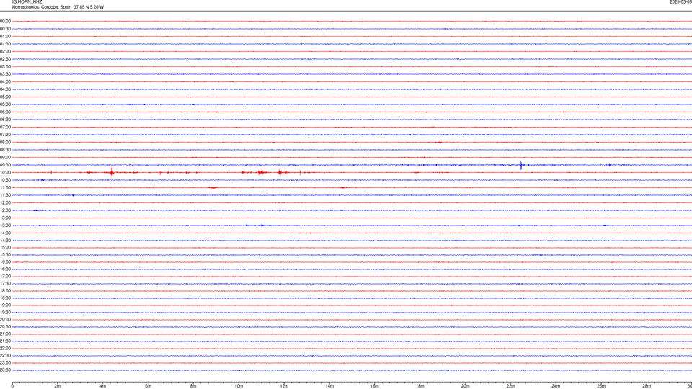The height and width of the screenshot is (389, 692).
Task: Pick the 12:00 time label
Action: [5, 203]
